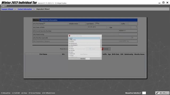This screenshot has width=170, height=95.
Task: Click the Social Security Number field
Action: pyautogui.click(x=128, y=31)
